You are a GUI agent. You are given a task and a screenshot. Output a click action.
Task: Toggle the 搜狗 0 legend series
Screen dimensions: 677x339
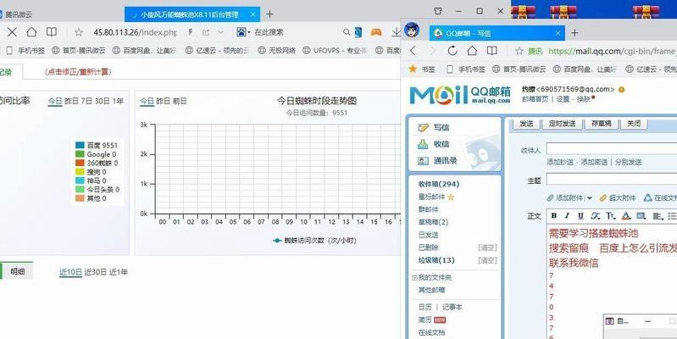point(92,172)
